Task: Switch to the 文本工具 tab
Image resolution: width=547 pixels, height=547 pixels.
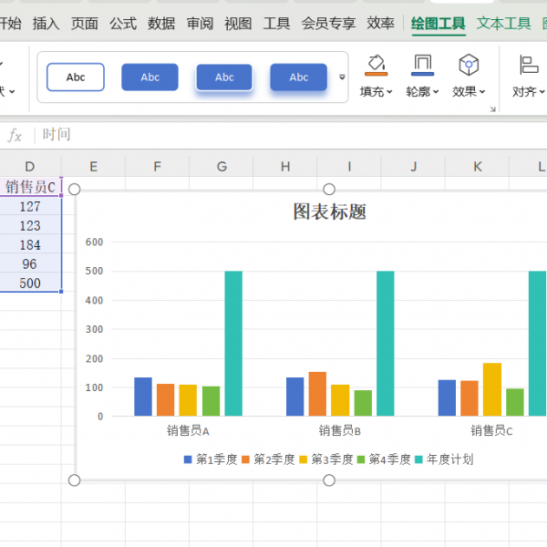Action: point(503,24)
